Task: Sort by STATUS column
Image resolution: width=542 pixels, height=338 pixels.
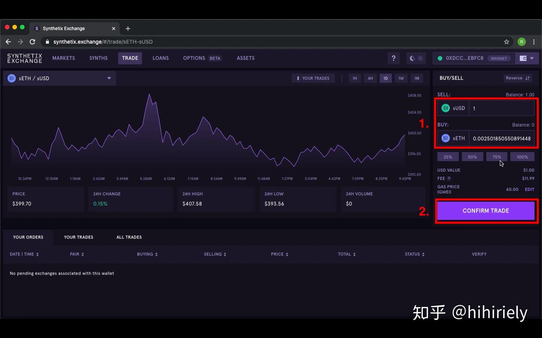Action: tap(415, 254)
